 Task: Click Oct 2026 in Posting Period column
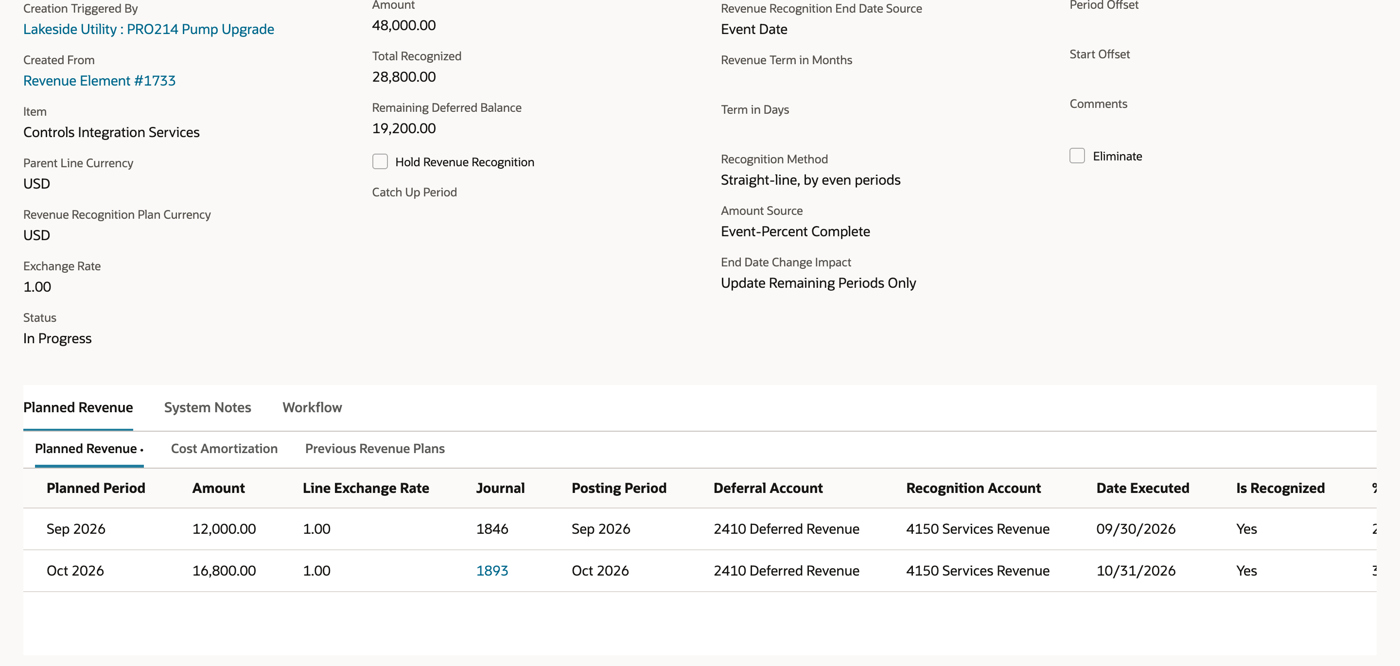point(600,570)
